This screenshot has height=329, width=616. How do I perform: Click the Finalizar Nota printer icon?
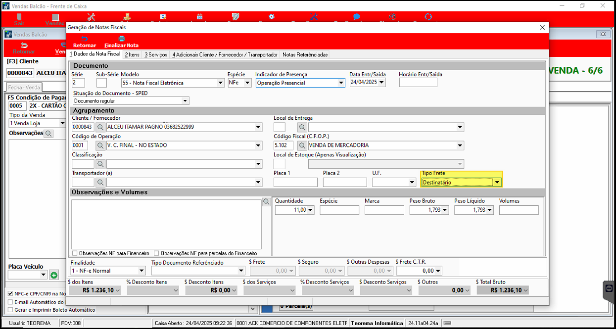point(121,39)
